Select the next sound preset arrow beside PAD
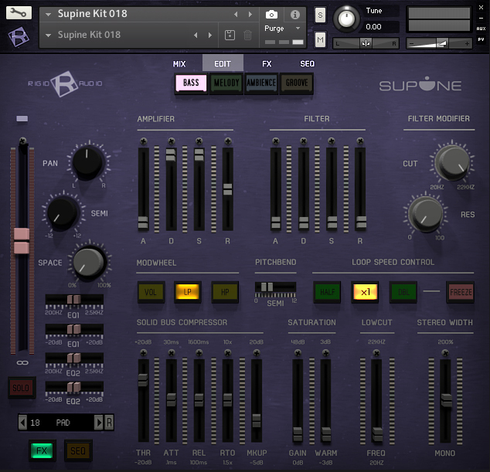This screenshot has width=490, height=472. pos(98,422)
